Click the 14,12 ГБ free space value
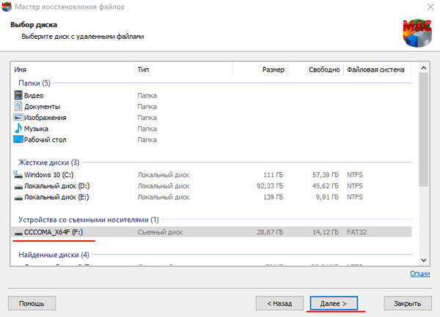440x317 pixels. [325, 232]
